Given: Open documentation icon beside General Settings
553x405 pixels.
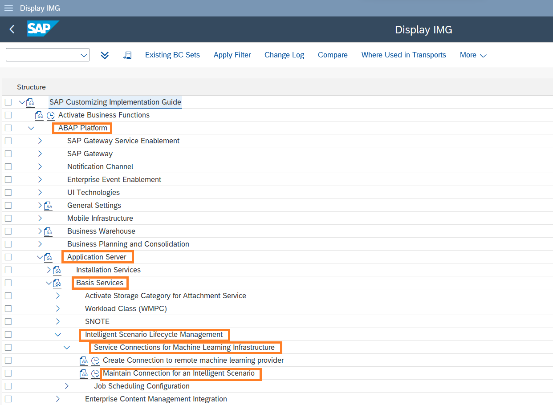Looking at the screenshot, I should click(48, 206).
